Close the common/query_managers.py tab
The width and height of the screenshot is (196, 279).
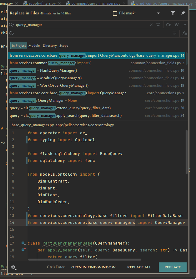click(x=124, y=3)
